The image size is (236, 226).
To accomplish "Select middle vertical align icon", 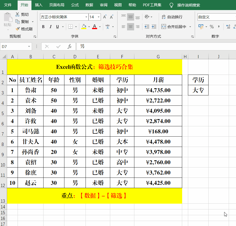I will click(x=131, y=17).
